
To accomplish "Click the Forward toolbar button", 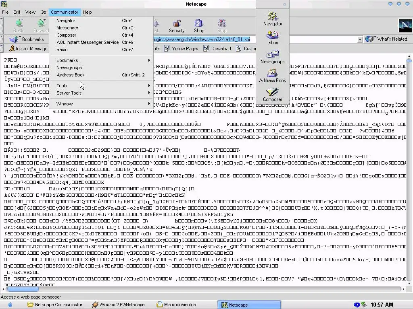I will [41, 25].
